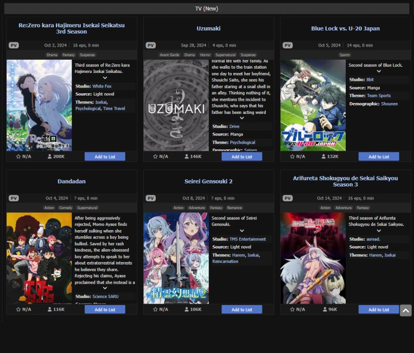Expand the Re:Zero synopsis chevron
414x353 pixels.
105,78
